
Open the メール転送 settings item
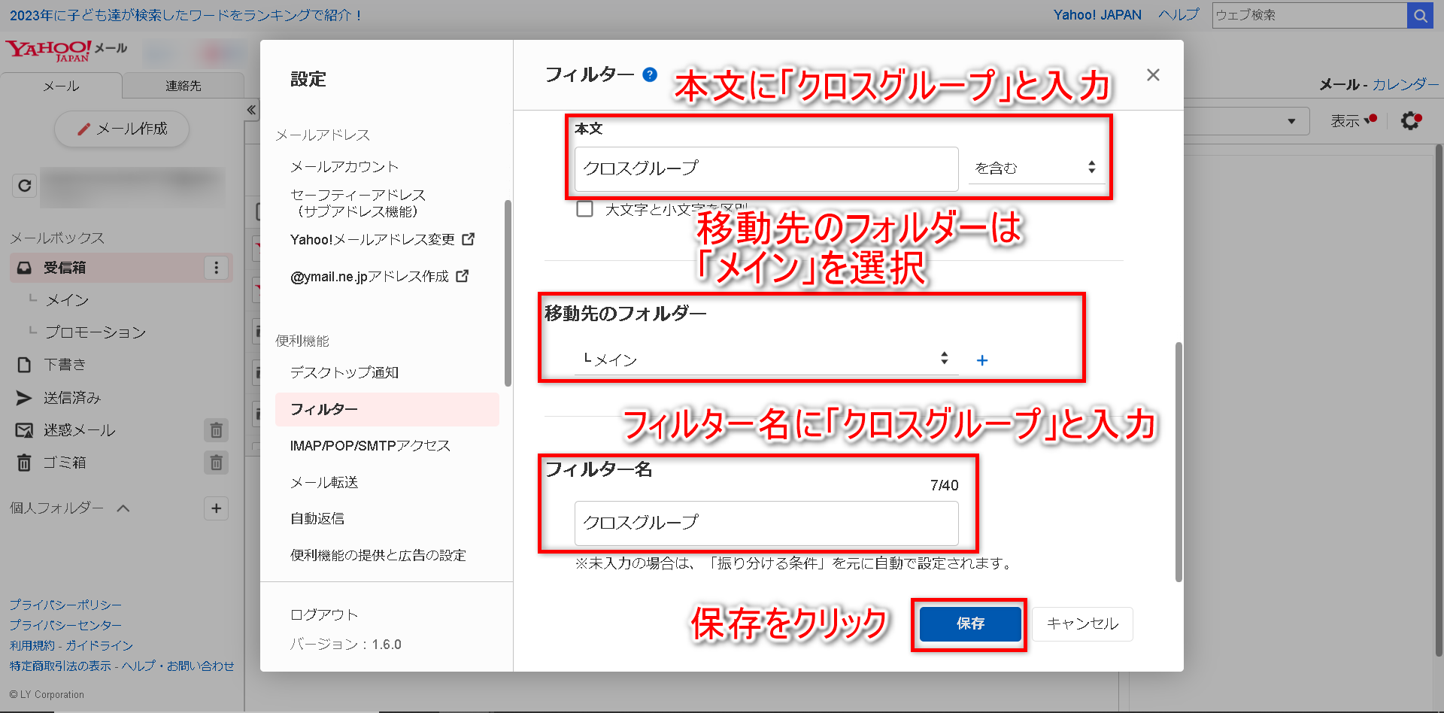point(324,482)
